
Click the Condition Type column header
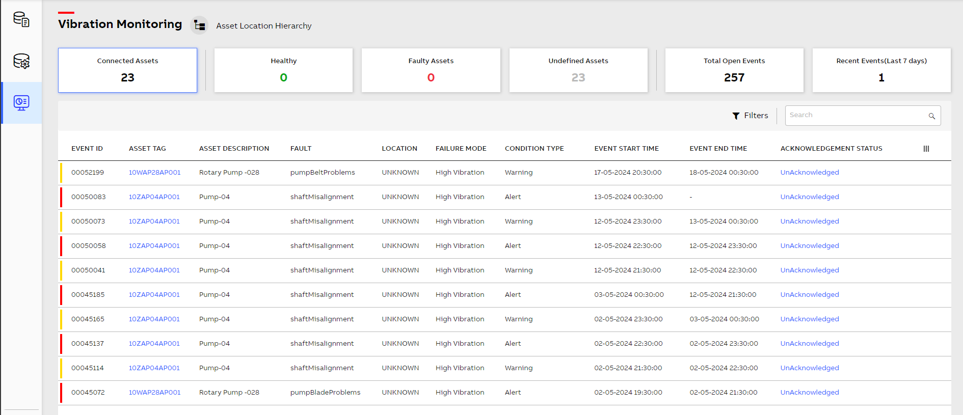coord(534,149)
